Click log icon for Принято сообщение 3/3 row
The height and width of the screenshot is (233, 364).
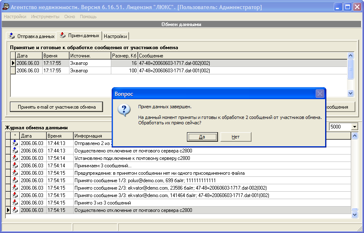[15, 195]
